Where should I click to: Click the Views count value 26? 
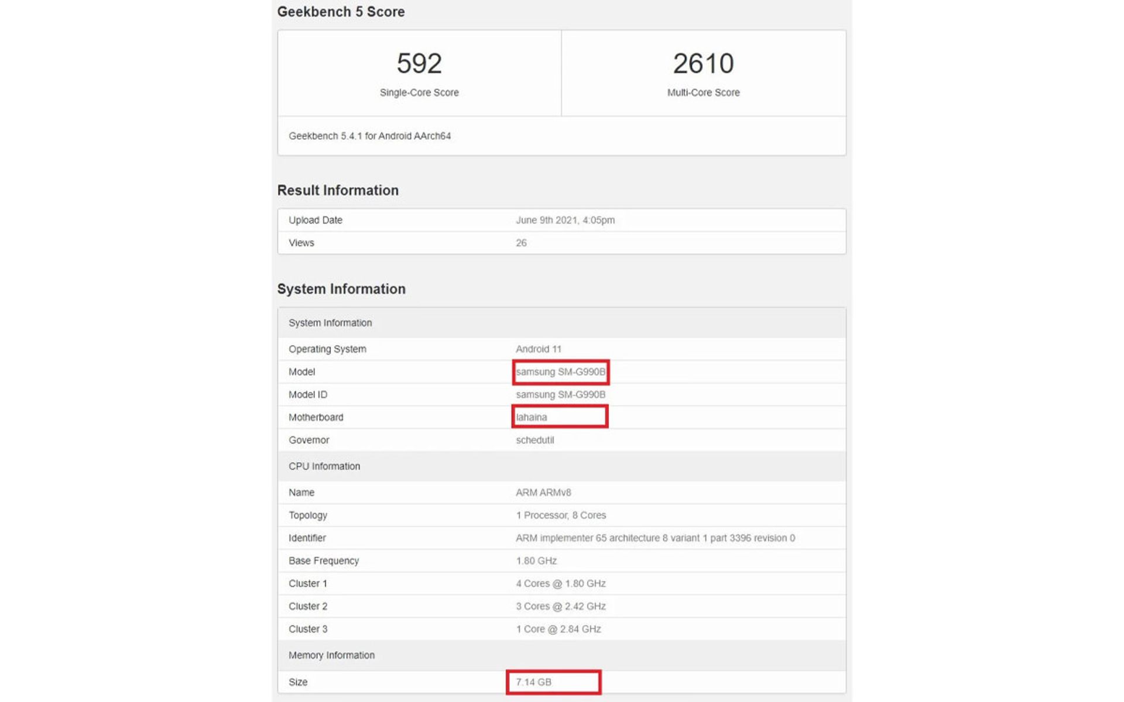point(521,243)
